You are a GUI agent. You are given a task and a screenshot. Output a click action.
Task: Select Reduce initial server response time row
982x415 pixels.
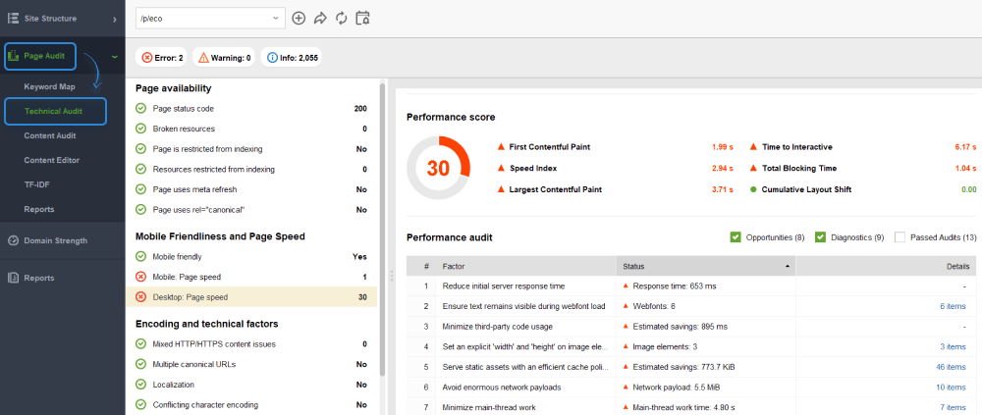pos(690,286)
